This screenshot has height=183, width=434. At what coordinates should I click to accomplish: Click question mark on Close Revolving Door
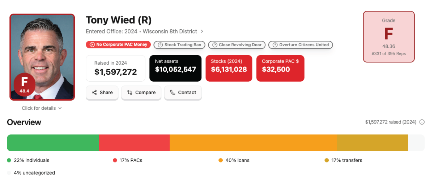tap(214, 45)
